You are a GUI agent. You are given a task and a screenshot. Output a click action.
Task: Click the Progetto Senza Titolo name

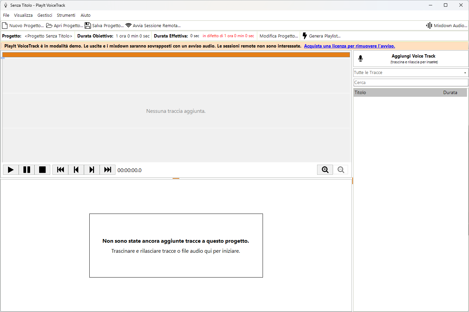[x=49, y=36]
